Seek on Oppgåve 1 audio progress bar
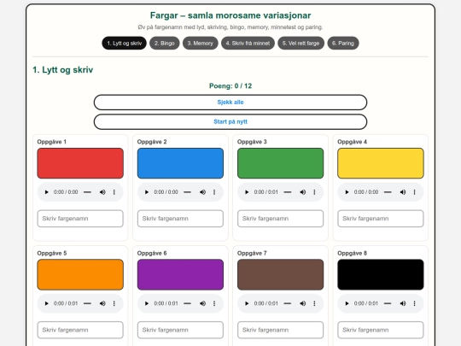 point(87,192)
